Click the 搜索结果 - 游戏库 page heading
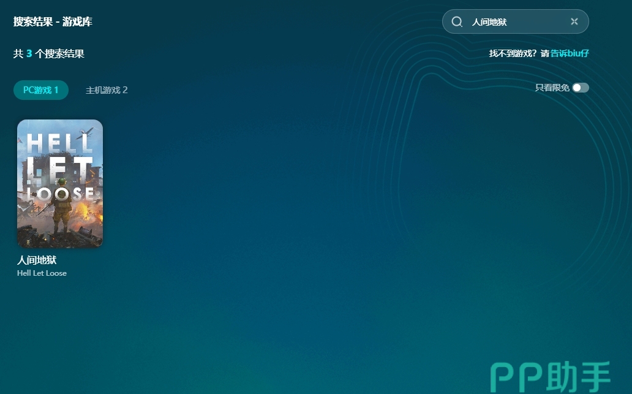This screenshot has width=632, height=394. [53, 22]
